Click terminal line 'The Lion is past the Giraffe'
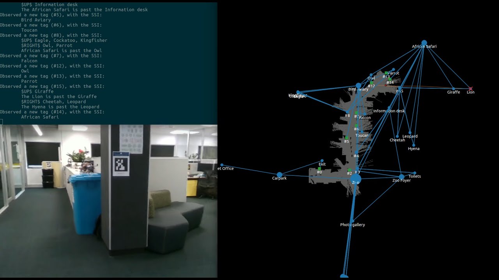The image size is (499, 280). click(59, 96)
